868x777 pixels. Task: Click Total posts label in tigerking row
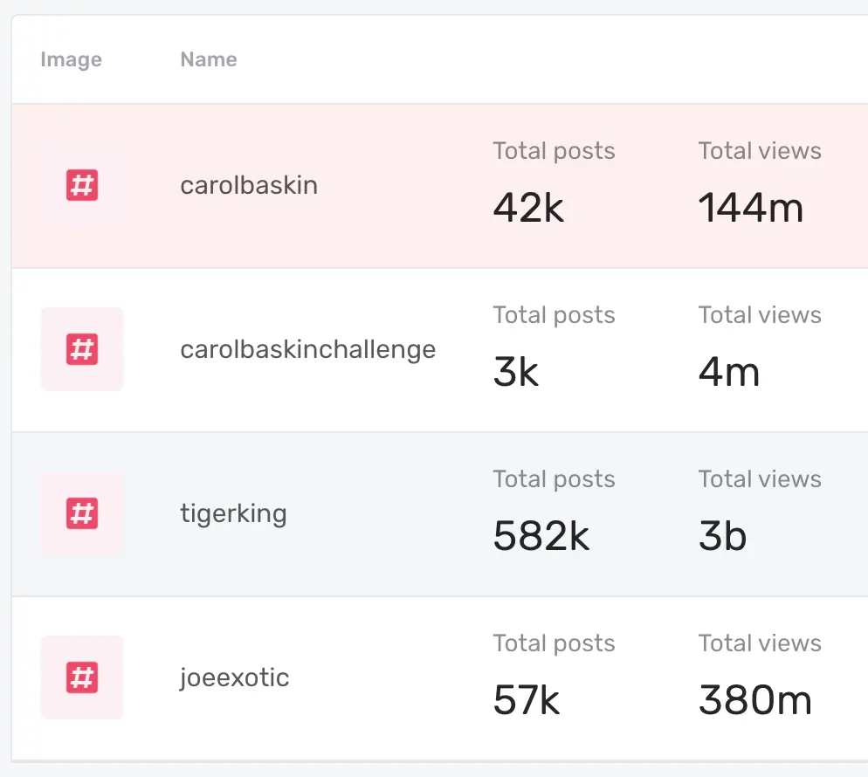tap(554, 479)
